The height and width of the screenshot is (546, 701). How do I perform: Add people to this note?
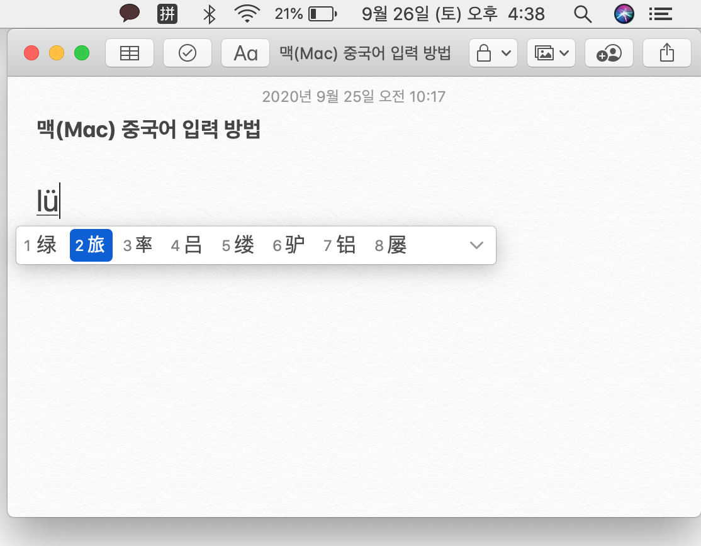point(609,53)
